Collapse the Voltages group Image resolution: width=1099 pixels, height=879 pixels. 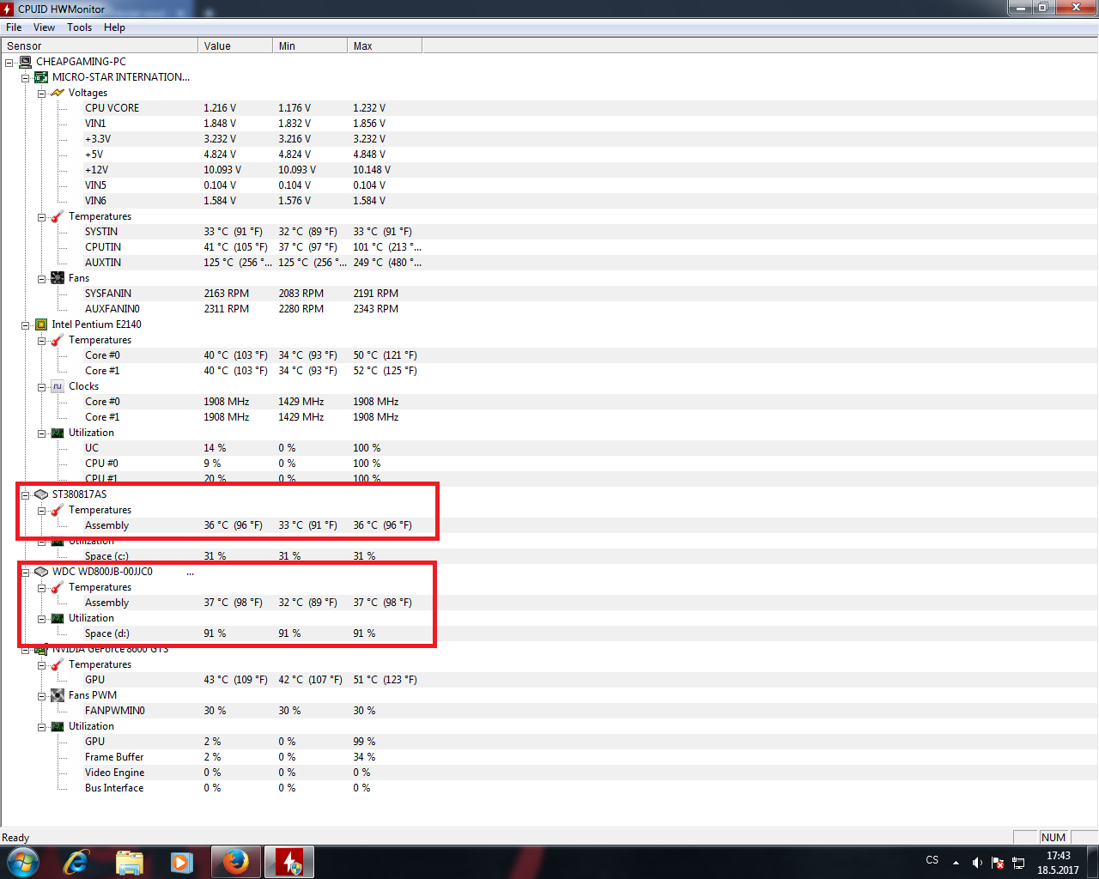coord(41,93)
